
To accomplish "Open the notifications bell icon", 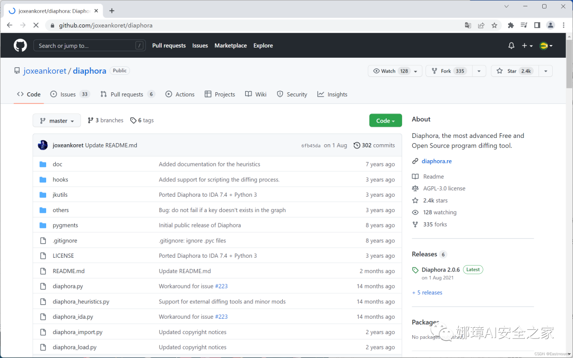I will [x=511, y=46].
